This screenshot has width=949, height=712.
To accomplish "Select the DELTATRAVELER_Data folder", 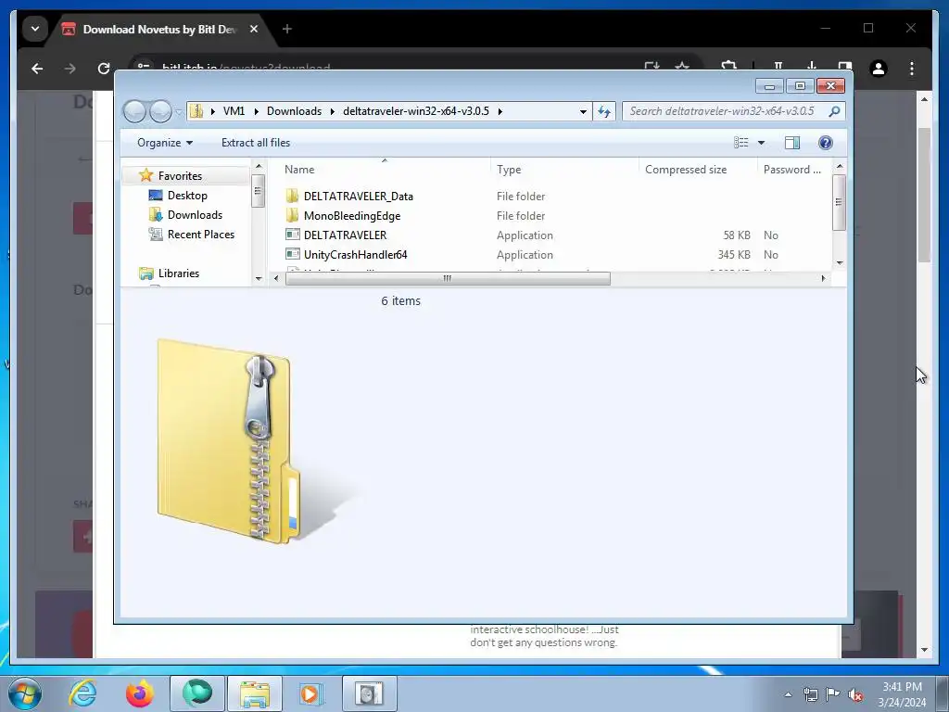I will coord(359,197).
